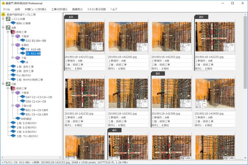The image size is (248, 165).
Task: Click the 蔵衛門御用達サンプル工事 root icon
Action: [x=3, y=14]
